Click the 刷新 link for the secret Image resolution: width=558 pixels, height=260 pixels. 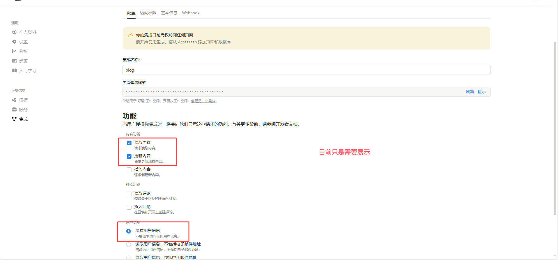470,92
